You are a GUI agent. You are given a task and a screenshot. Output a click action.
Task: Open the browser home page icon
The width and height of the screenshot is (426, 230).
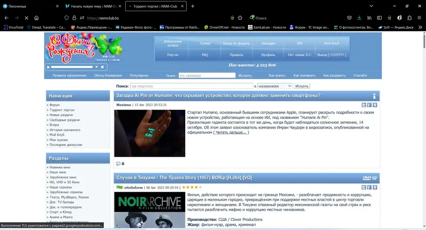coord(36,18)
